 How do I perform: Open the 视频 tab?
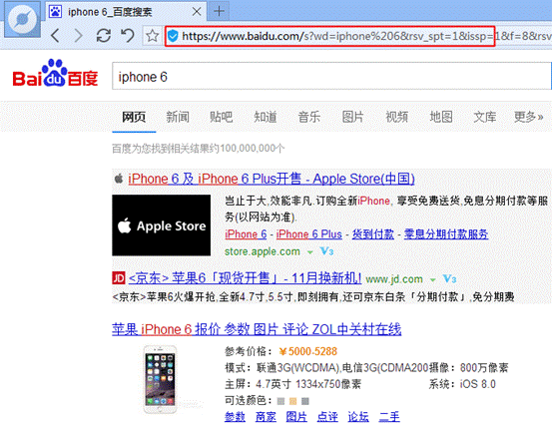coord(397,117)
